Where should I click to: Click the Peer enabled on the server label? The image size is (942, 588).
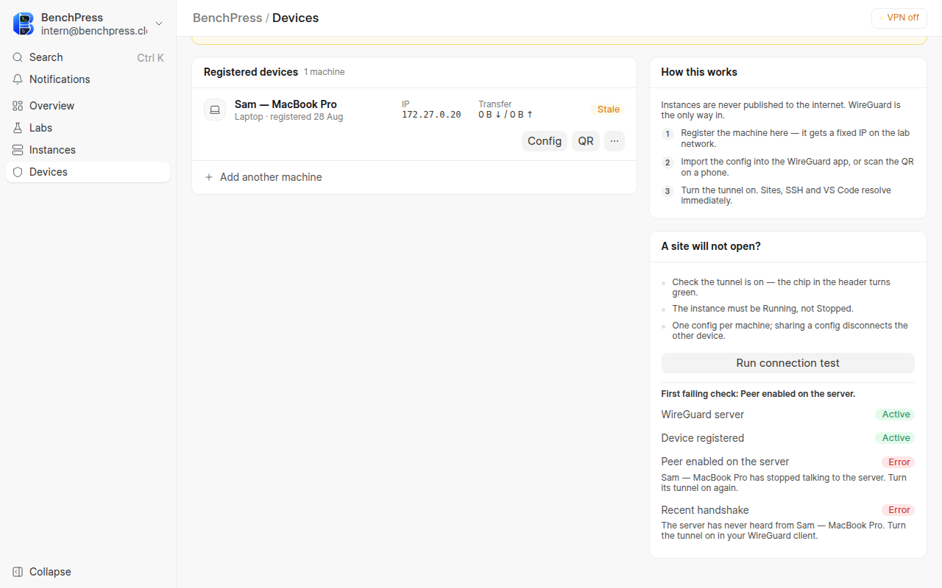click(725, 462)
